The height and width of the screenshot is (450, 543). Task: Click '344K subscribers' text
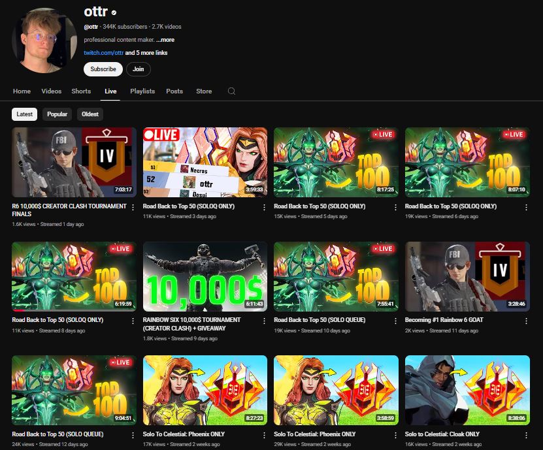click(125, 27)
